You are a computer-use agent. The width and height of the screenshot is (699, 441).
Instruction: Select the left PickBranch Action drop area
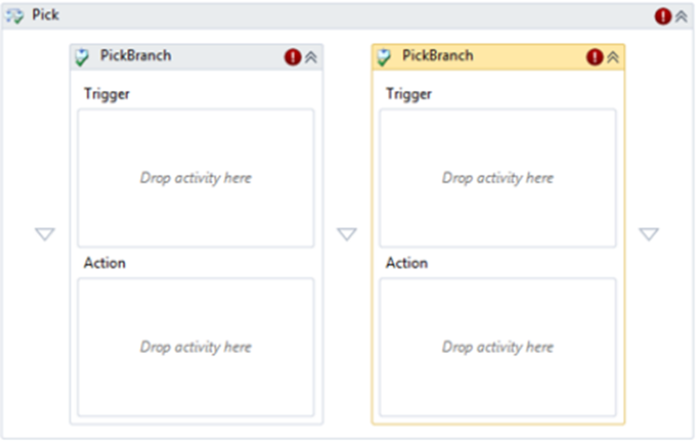196,347
